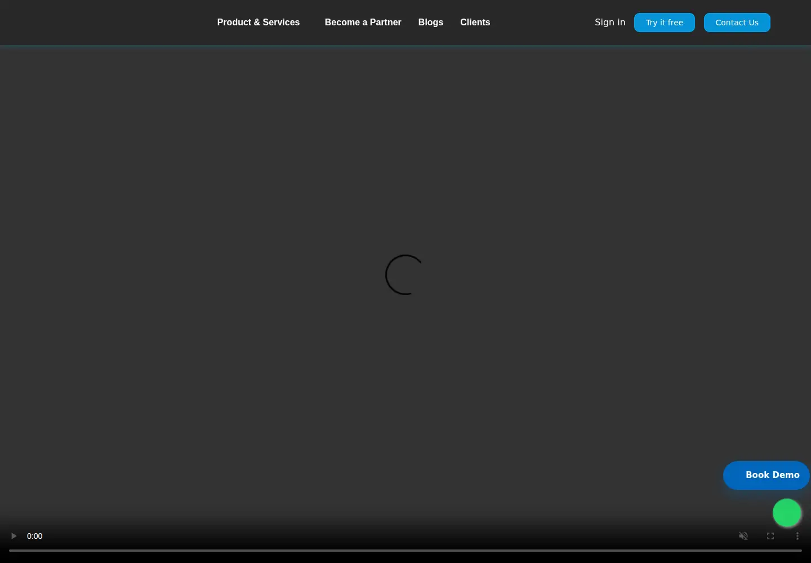811x563 pixels.
Task: Click the Book Demo button
Action: [767, 475]
